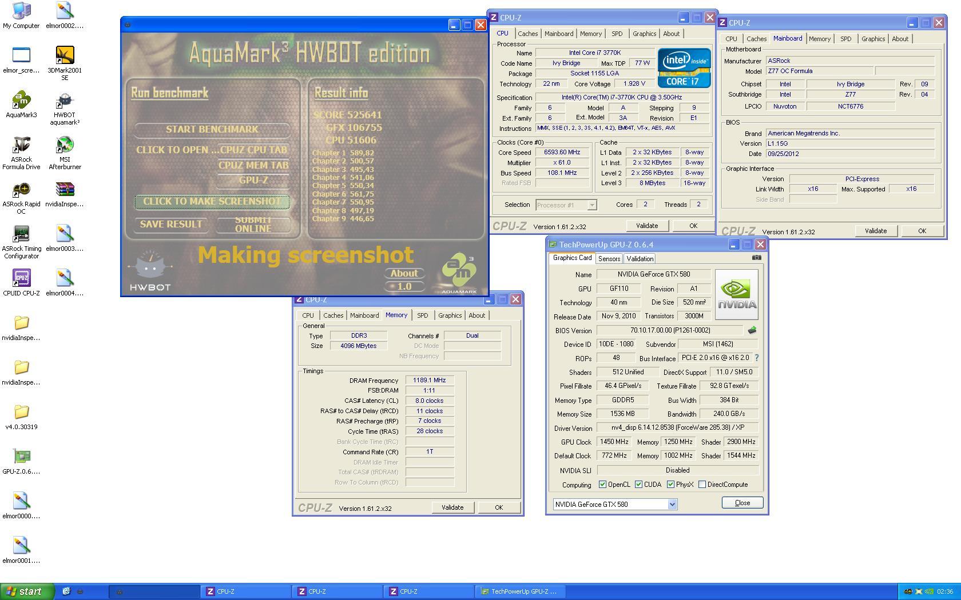The image size is (961, 600).
Task: Toggle the DirectCompute checkbox in GPU-Z
Action: 702,485
